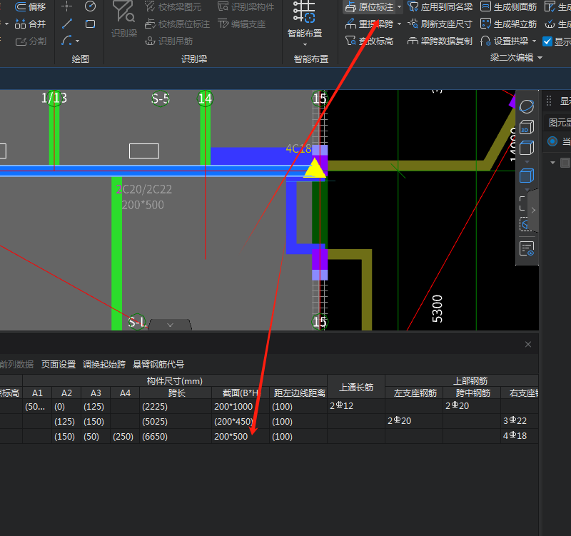Click the white rectangle opening on canvas

click(144, 151)
